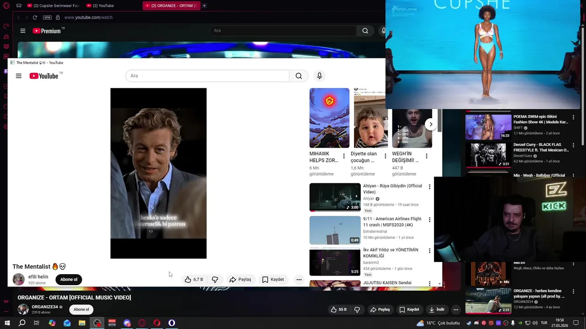Click the voice search microphone in the front window
586x329 pixels.
pyautogui.click(x=320, y=76)
